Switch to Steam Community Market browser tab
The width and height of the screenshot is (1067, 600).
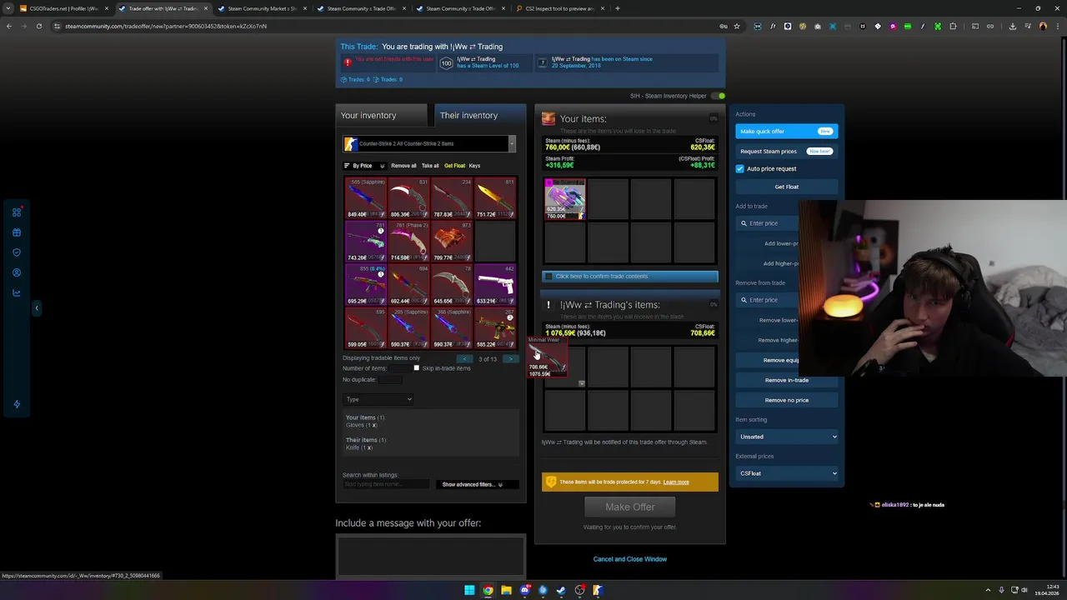(263, 8)
